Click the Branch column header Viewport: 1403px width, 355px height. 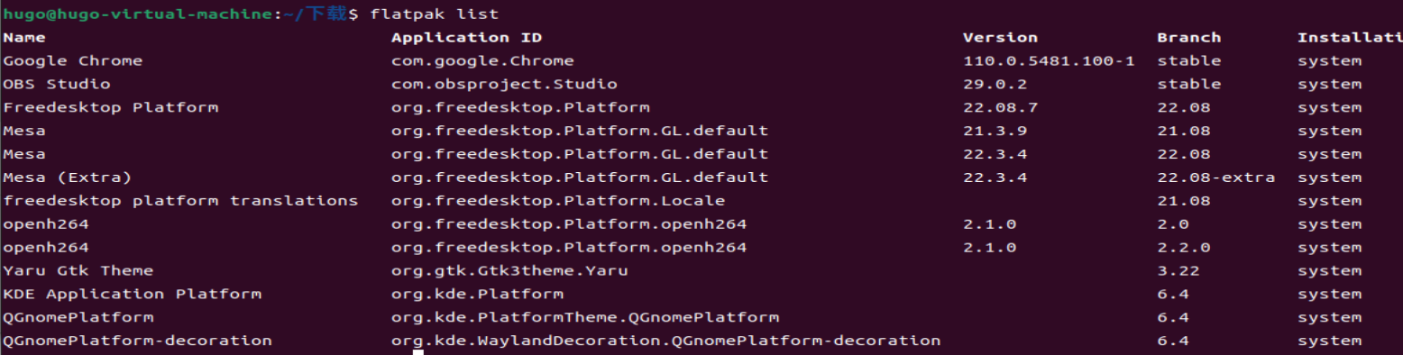tap(1189, 38)
